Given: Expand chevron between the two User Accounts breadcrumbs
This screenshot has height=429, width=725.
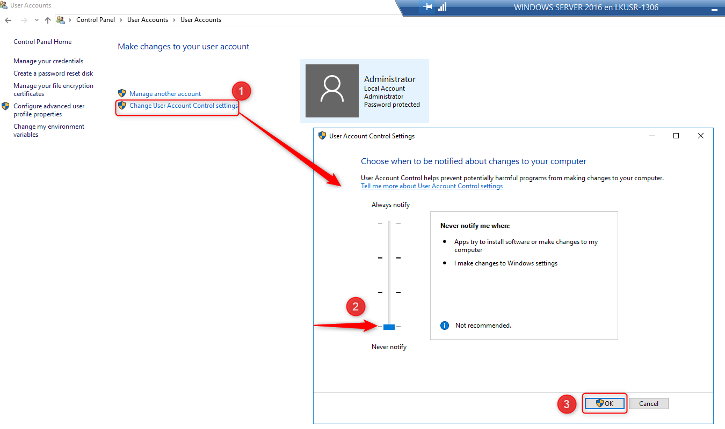Looking at the screenshot, I should pos(175,20).
